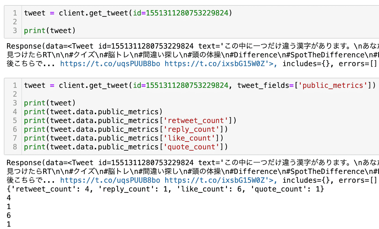Open the uqsPUUB8bo link in second output
This screenshot has height=229, width=379.
pyautogui.click(x=110, y=180)
